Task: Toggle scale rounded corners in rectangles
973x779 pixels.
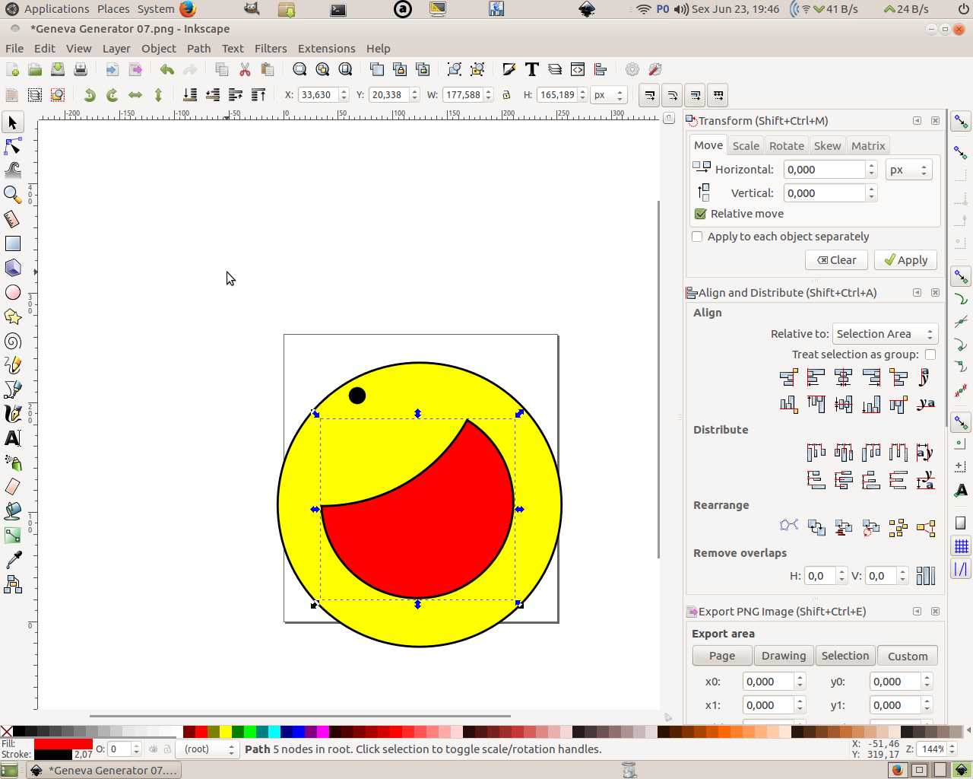Action: point(672,95)
